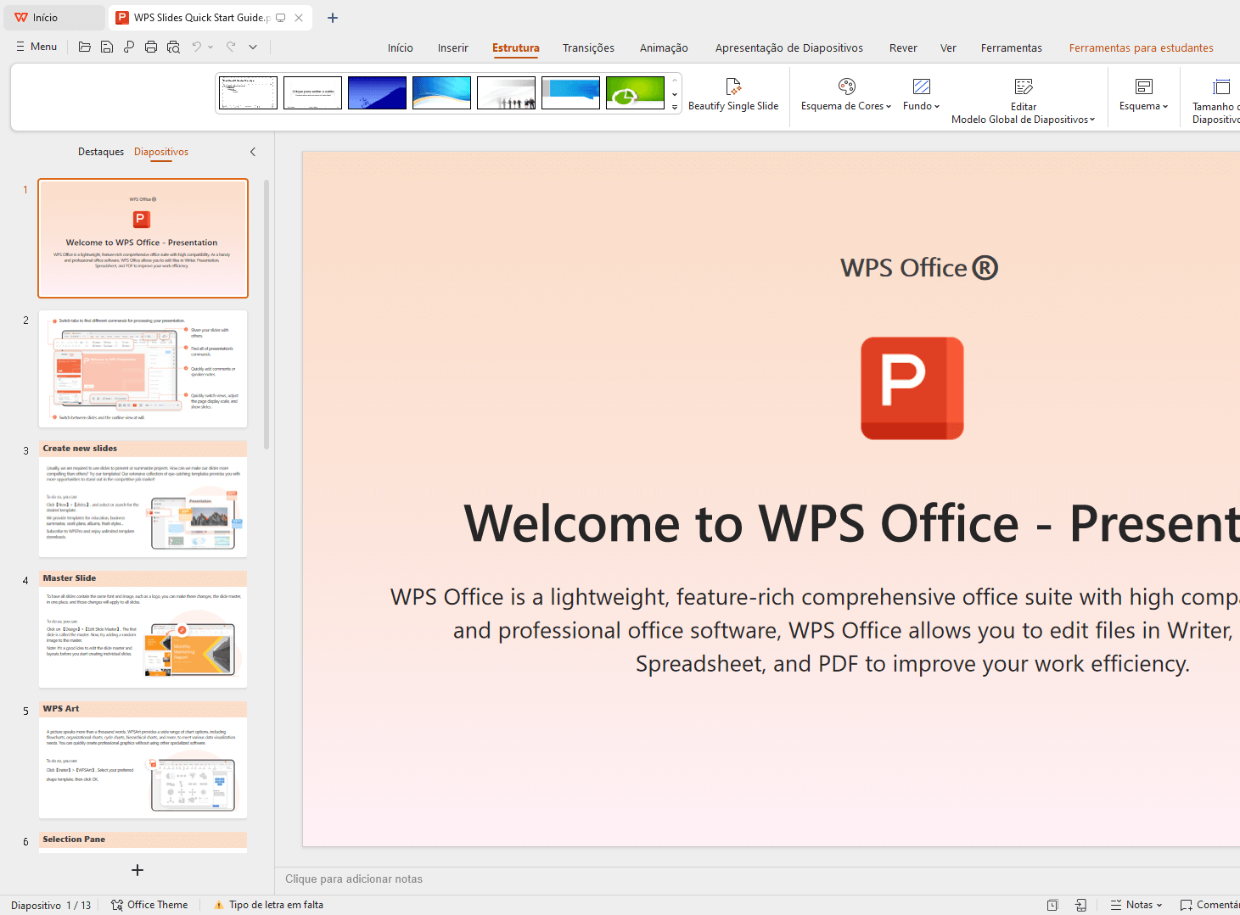This screenshot has width=1240, height=915.
Task: Expand the quick access toolbar options
Action: coord(253,47)
